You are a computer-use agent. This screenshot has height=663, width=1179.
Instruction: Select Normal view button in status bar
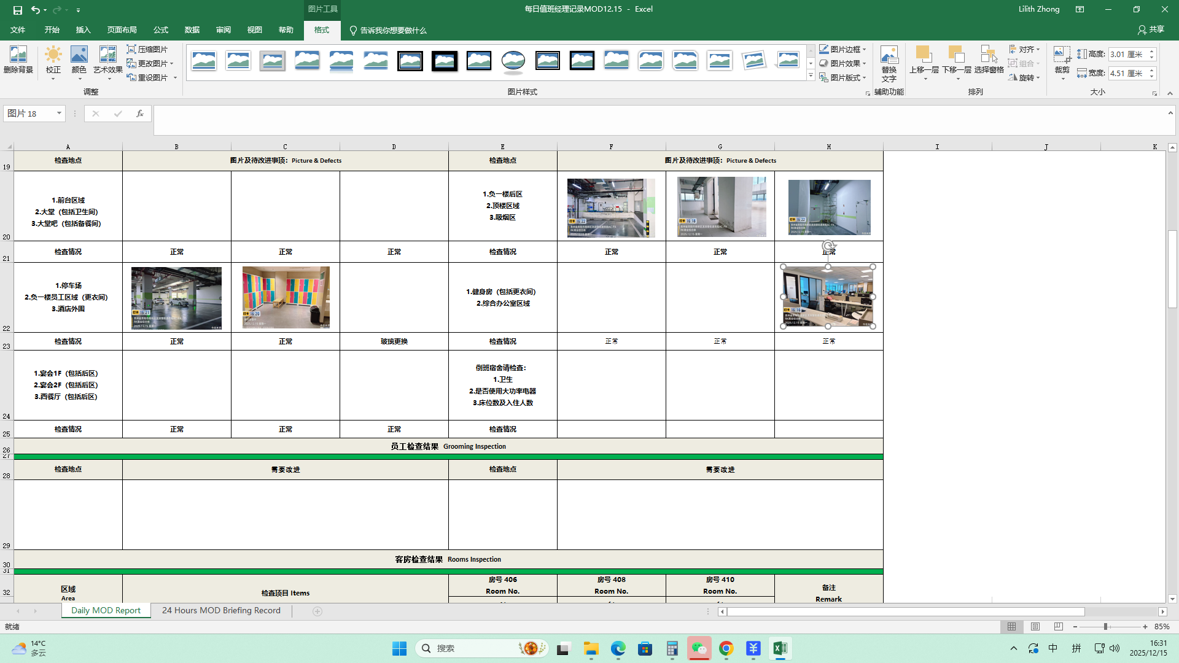1011,627
